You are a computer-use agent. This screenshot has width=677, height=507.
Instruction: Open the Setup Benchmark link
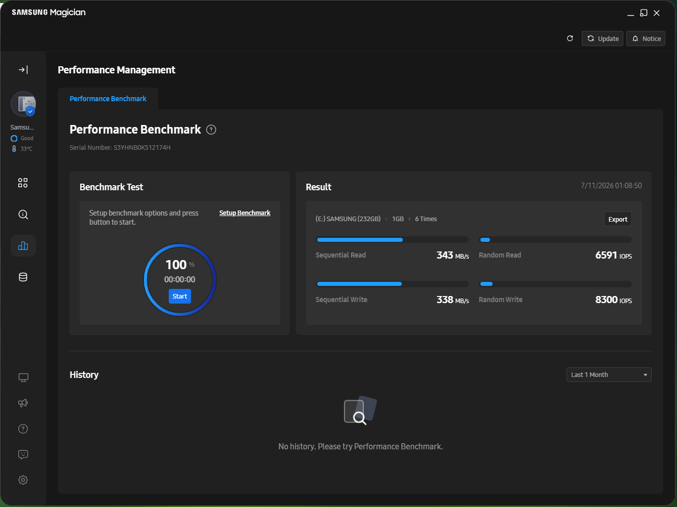[x=245, y=213]
